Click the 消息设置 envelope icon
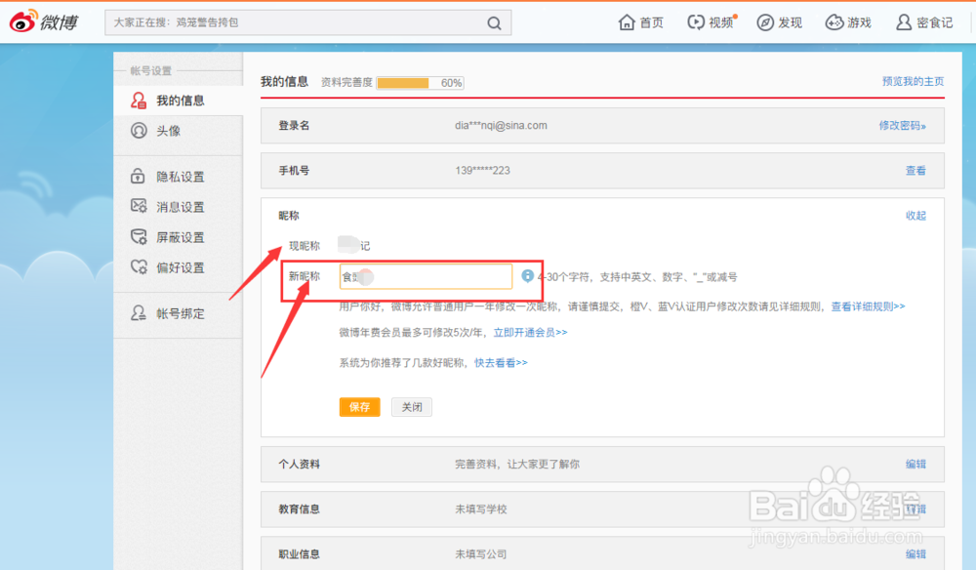This screenshot has height=570, width=976. pyautogui.click(x=139, y=206)
